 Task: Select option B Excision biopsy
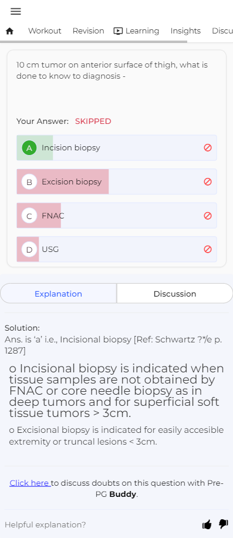point(116,182)
